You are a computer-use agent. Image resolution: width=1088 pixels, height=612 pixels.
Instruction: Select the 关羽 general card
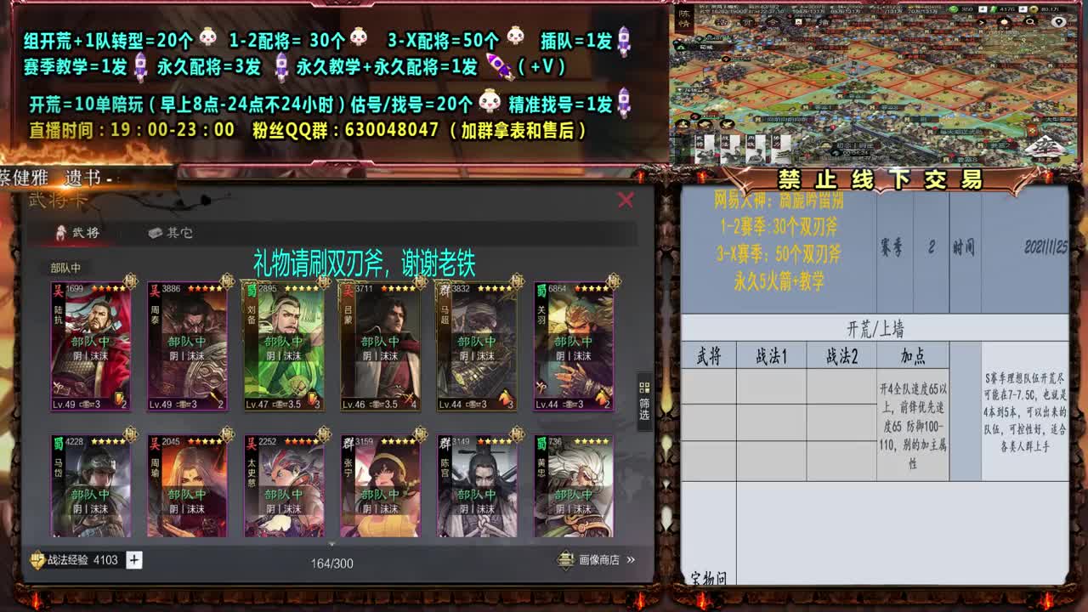tap(574, 346)
